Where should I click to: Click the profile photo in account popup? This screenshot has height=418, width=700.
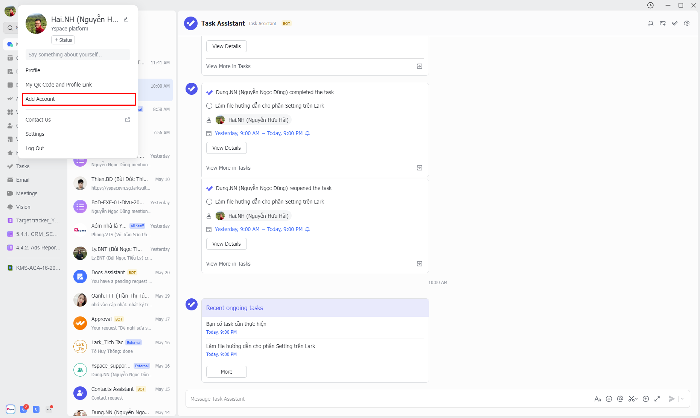(36, 23)
